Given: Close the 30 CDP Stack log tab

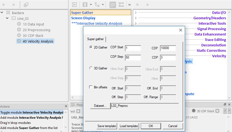Looking at the screenshot, I should [x=217, y=111].
